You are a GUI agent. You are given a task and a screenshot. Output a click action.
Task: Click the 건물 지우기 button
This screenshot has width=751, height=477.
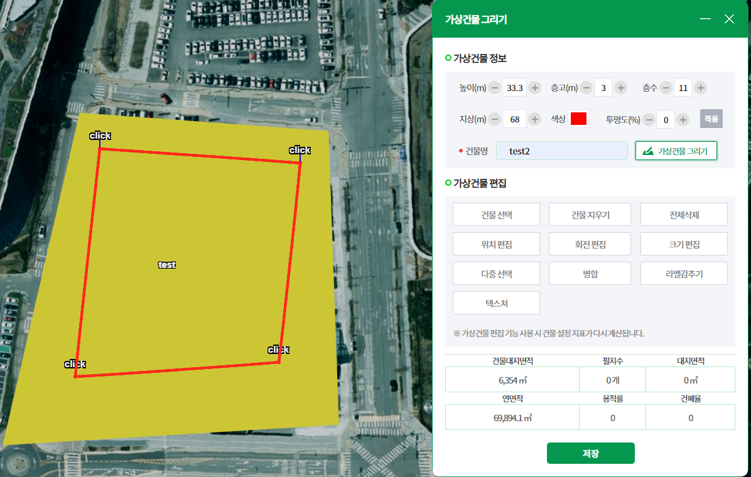[x=590, y=215]
